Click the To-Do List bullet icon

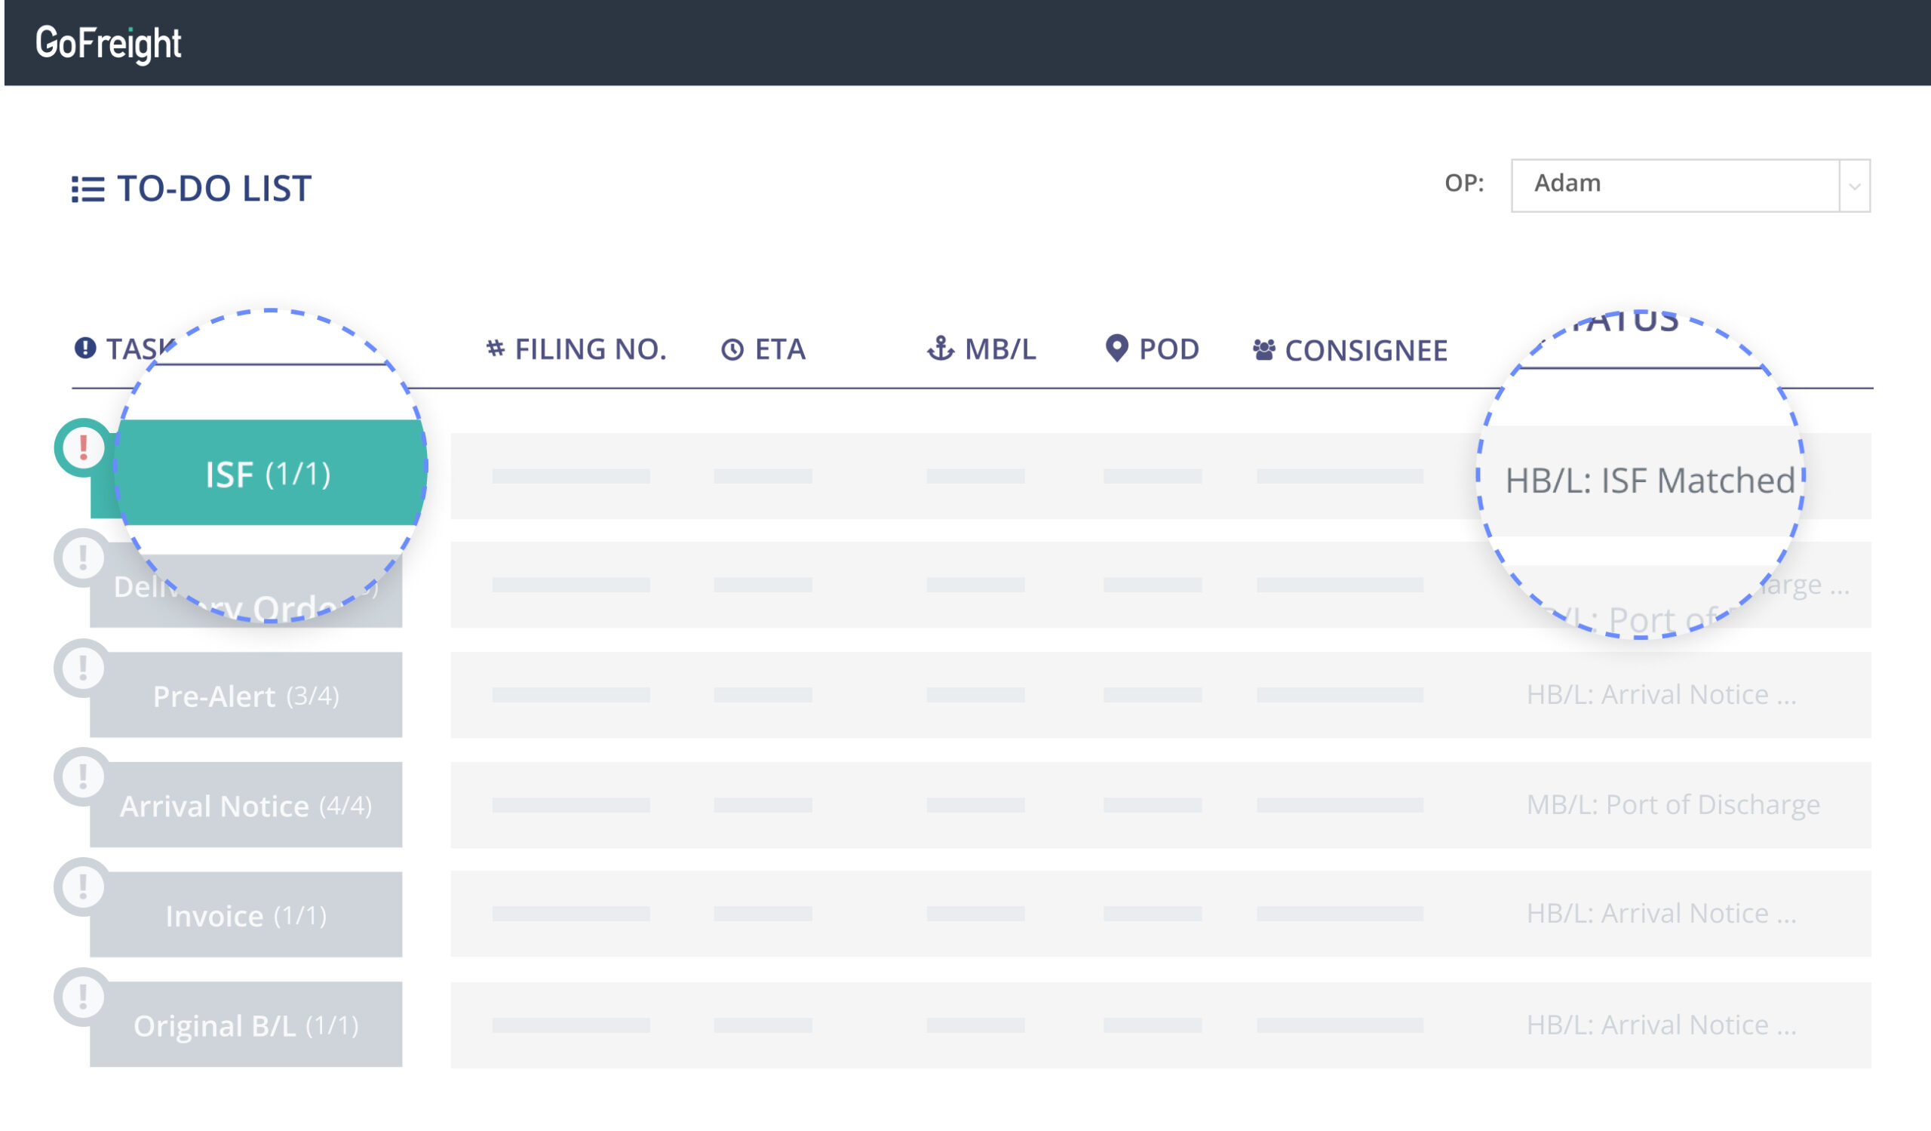pyautogui.click(x=87, y=189)
